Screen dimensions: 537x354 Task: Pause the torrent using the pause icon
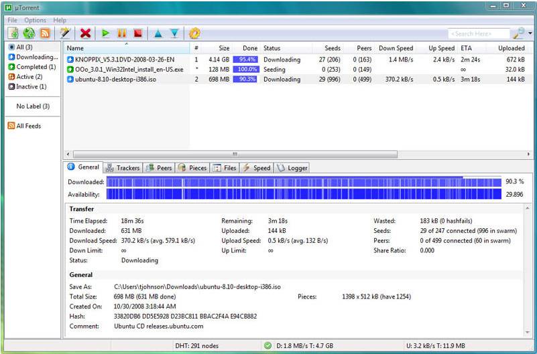(122, 33)
